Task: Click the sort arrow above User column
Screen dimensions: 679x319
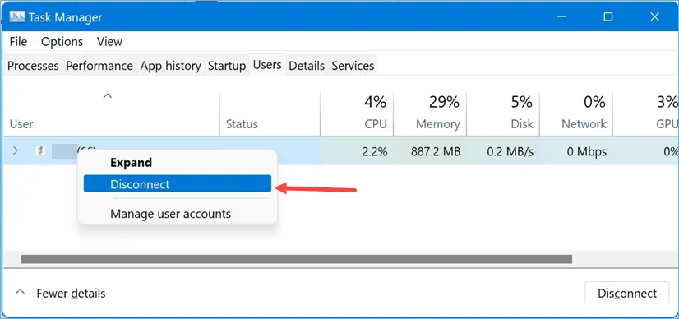Action: tap(108, 95)
